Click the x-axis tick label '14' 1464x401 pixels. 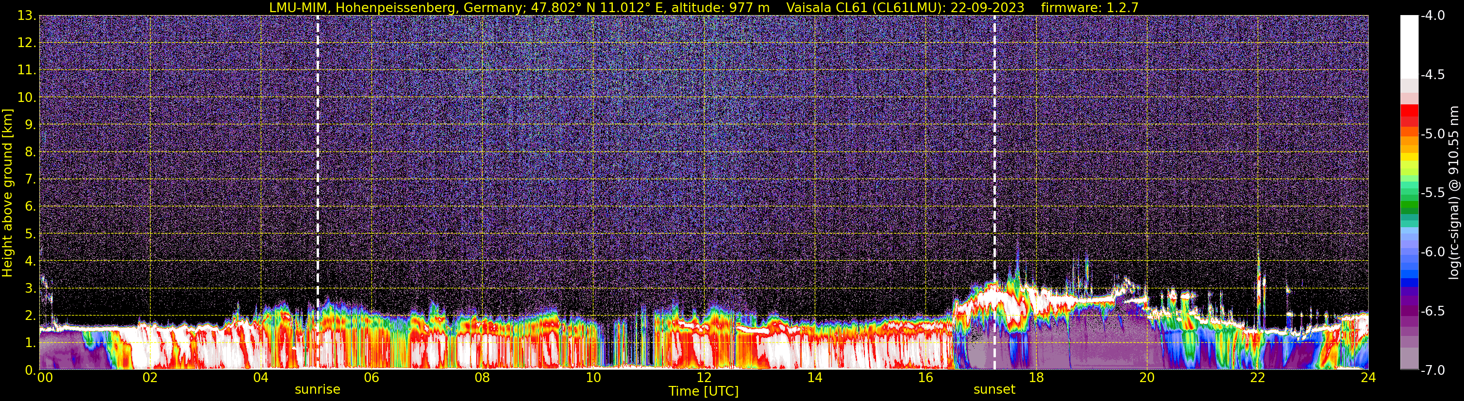[x=814, y=378]
